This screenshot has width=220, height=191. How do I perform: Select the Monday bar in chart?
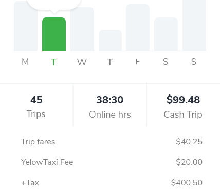click(26, 26)
